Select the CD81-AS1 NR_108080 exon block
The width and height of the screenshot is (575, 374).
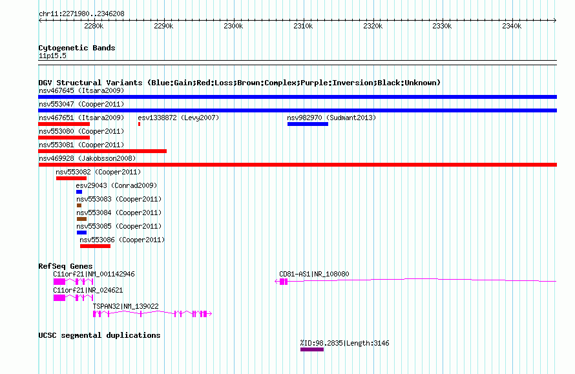(284, 282)
